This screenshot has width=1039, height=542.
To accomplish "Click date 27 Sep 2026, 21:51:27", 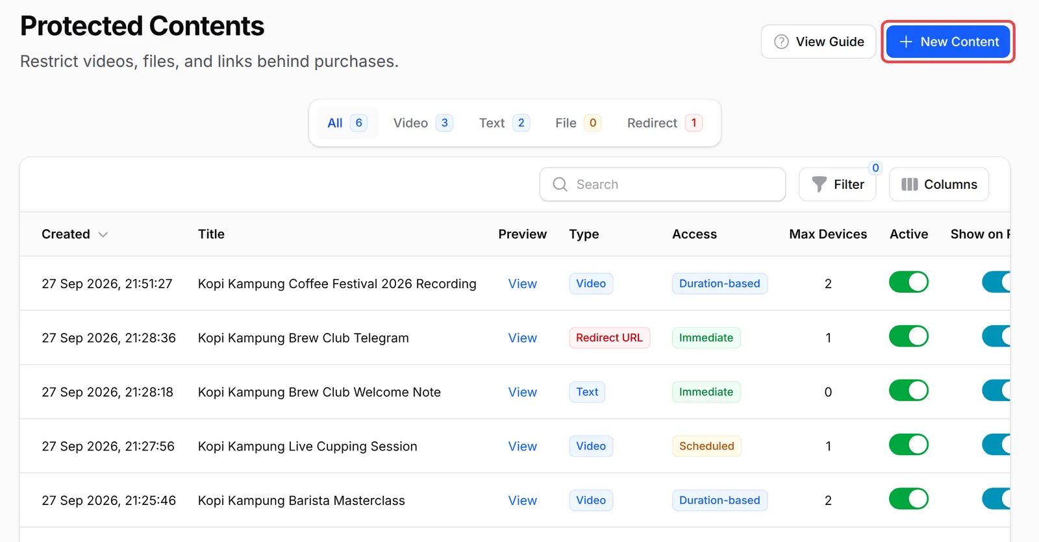I will coord(107,284).
